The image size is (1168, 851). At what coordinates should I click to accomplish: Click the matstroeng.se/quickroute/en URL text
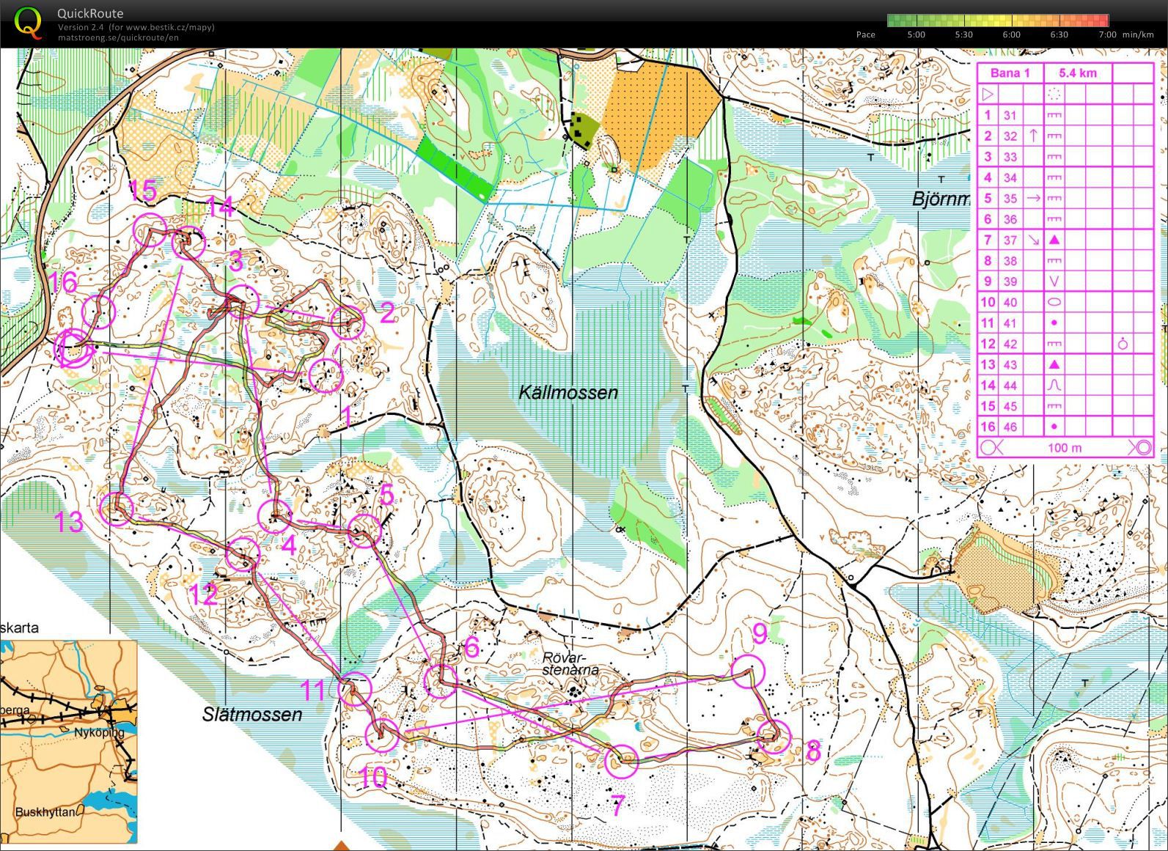point(118,37)
